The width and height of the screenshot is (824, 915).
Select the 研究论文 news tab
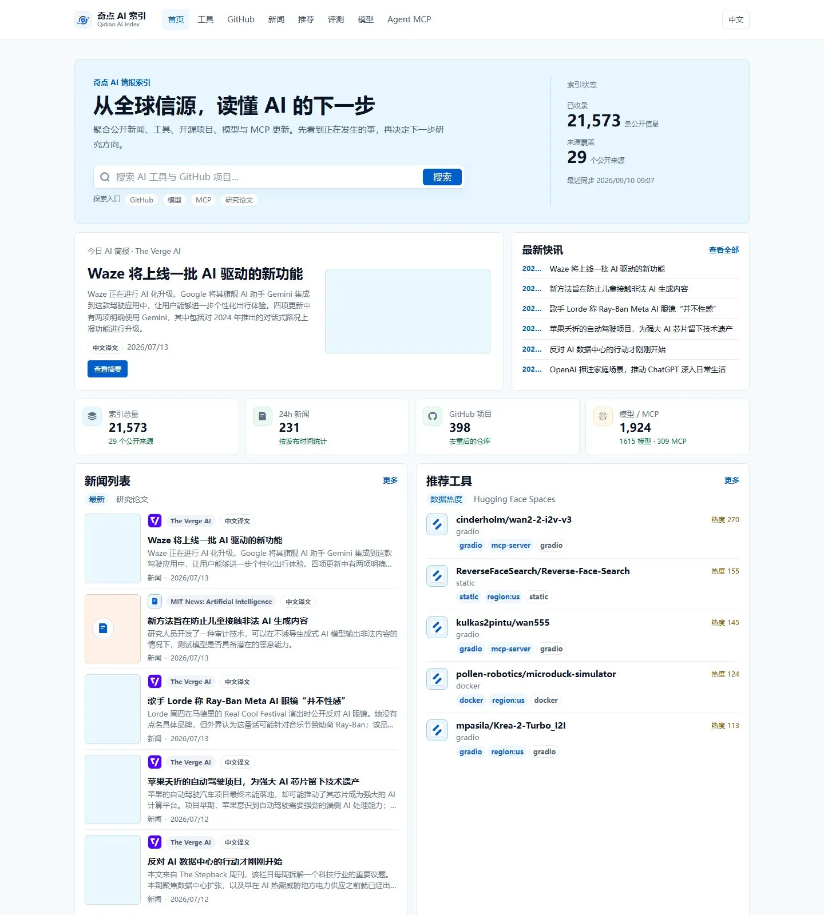point(132,499)
